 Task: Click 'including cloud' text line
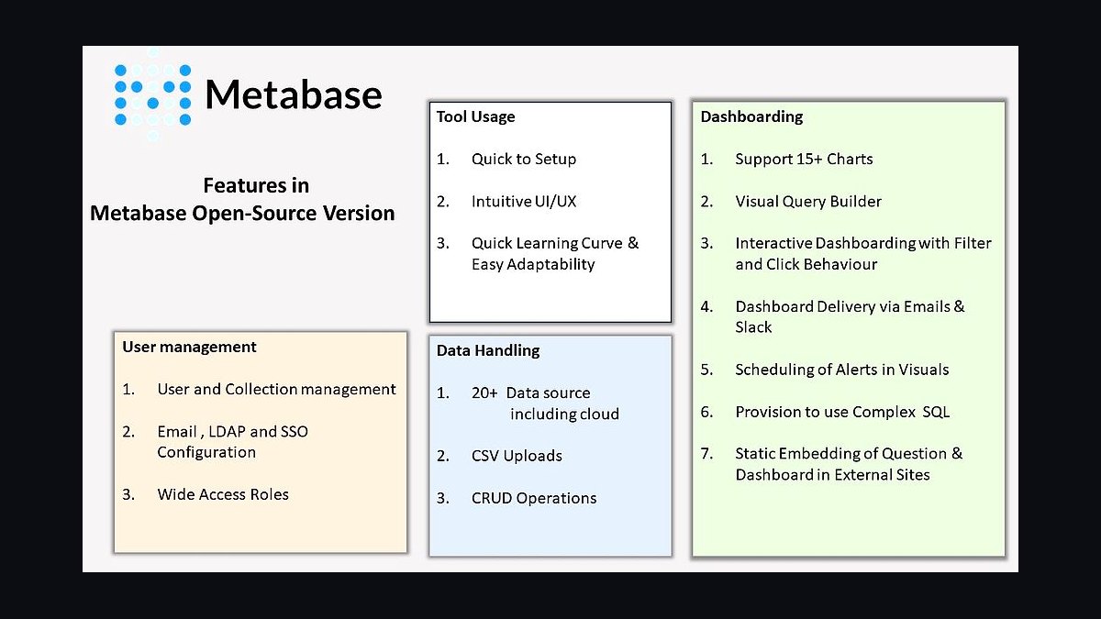click(x=564, y=415)
